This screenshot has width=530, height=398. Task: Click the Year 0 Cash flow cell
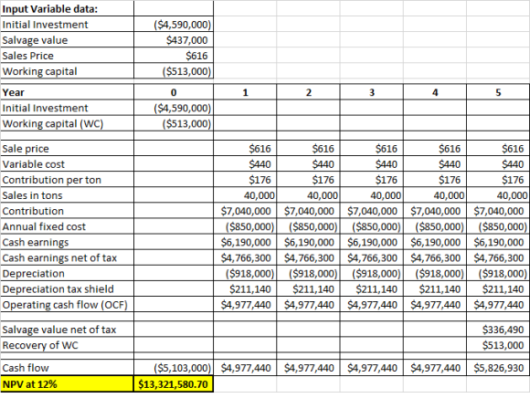(x=174, y=368)
